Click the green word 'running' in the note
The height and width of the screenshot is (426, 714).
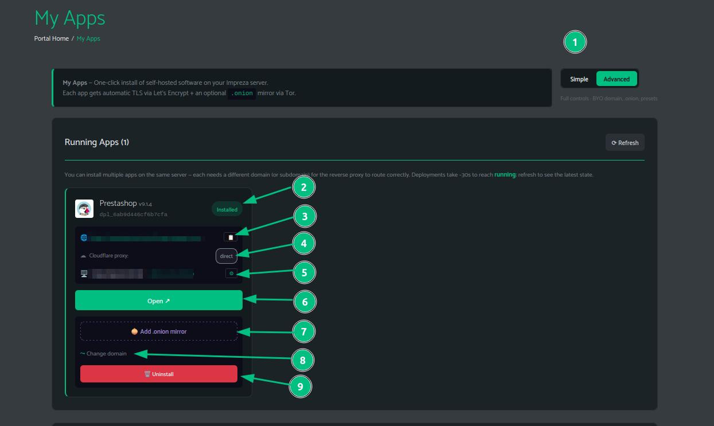[505, 174]
